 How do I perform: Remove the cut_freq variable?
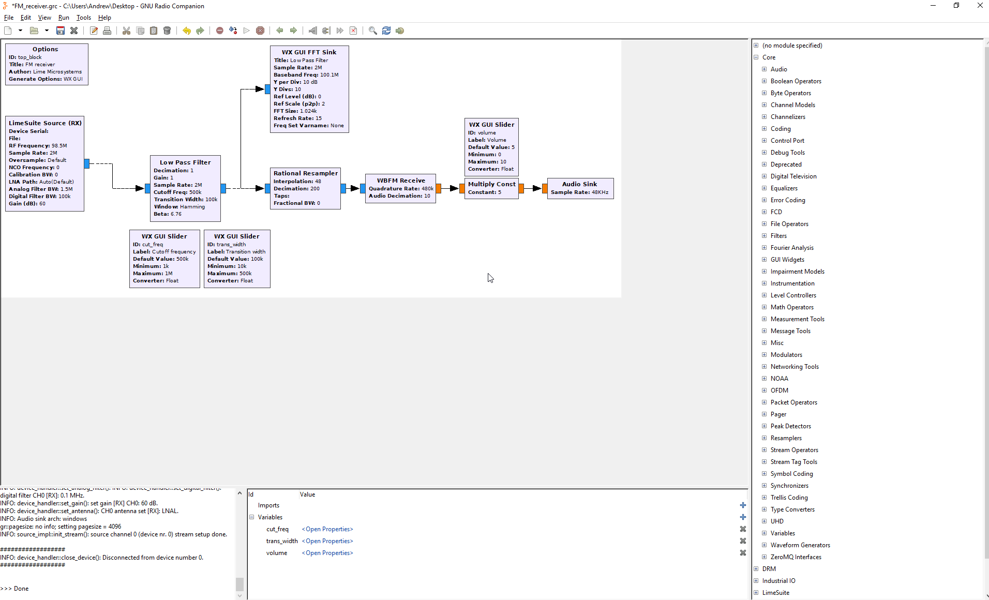coord(743,529)
